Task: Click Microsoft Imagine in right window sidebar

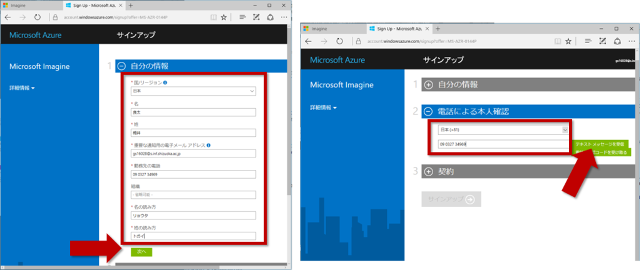Action: click(x=342, y=85)
